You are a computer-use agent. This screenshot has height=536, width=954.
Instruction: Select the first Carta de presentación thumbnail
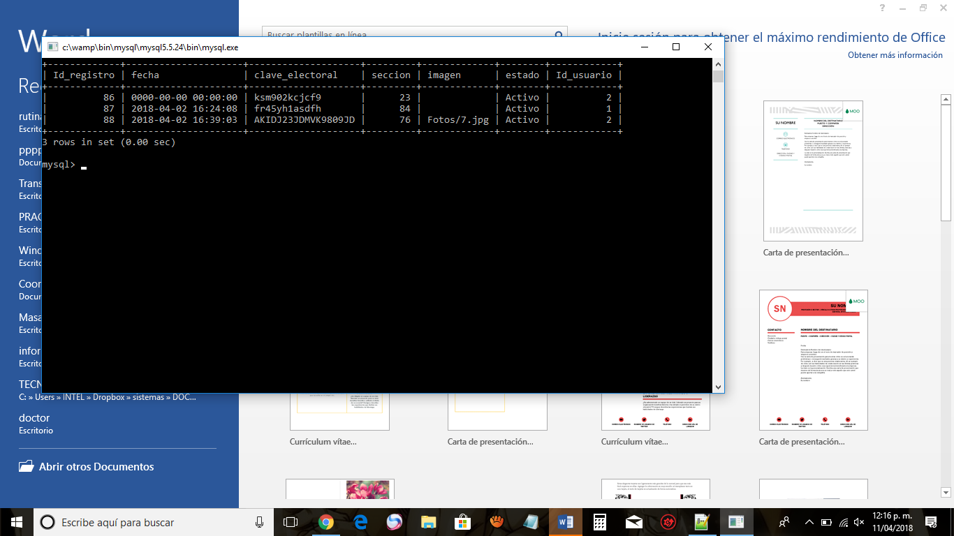pos(814,170)
